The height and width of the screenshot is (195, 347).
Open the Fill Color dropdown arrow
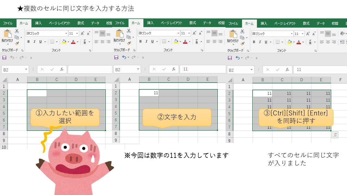point(69,42)
